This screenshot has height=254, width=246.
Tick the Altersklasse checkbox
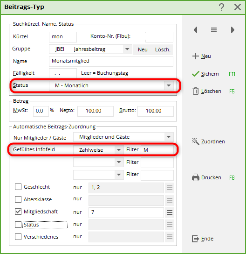coord(18,199)
